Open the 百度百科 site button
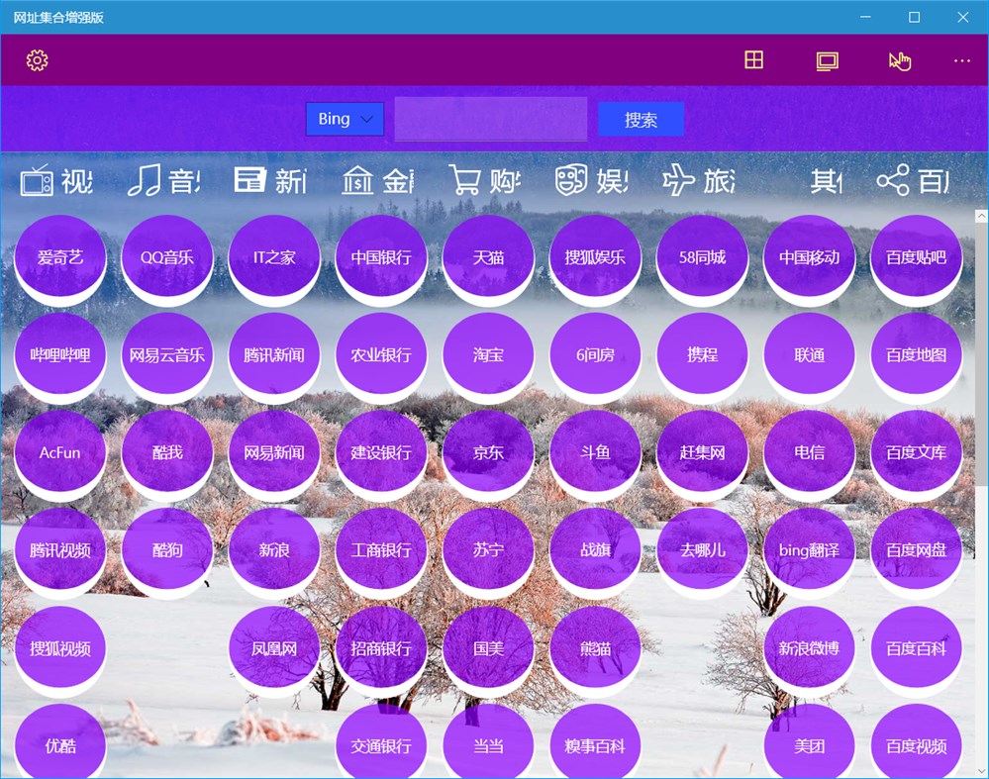This screenshot has width=989, height=779. 917,649
